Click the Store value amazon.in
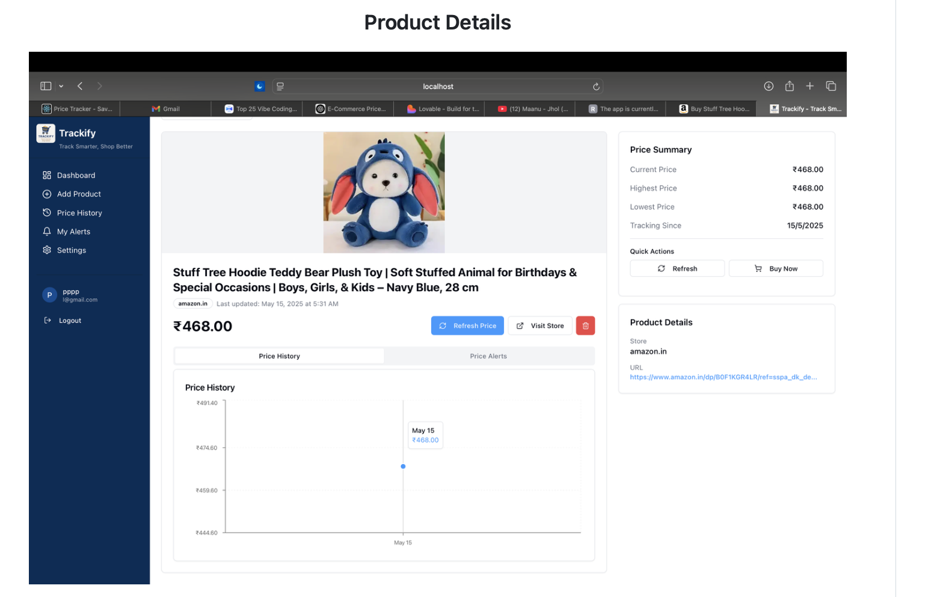 (648, 351)
